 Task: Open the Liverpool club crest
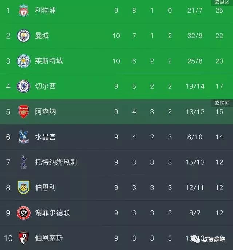pos(24,11)
